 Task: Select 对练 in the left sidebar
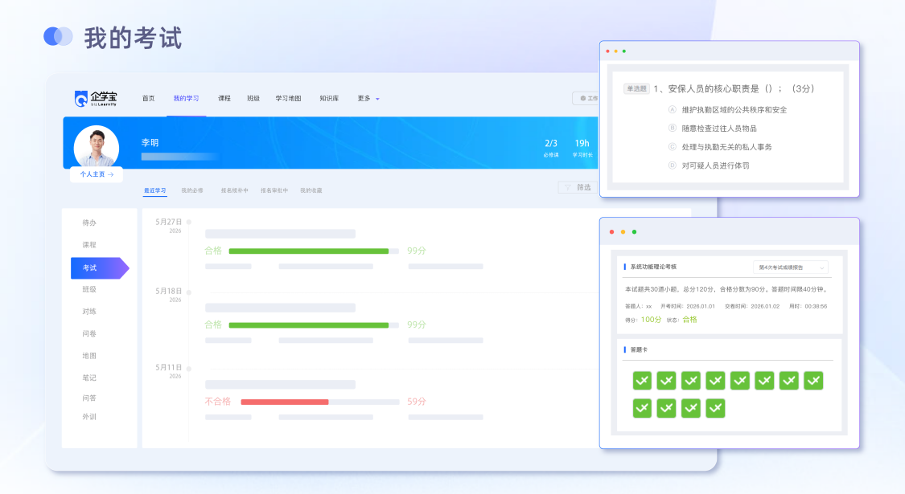[x=88, y=312]
